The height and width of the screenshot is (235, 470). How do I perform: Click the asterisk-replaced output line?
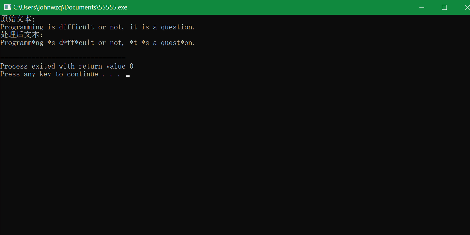click(x=97, y=43)
